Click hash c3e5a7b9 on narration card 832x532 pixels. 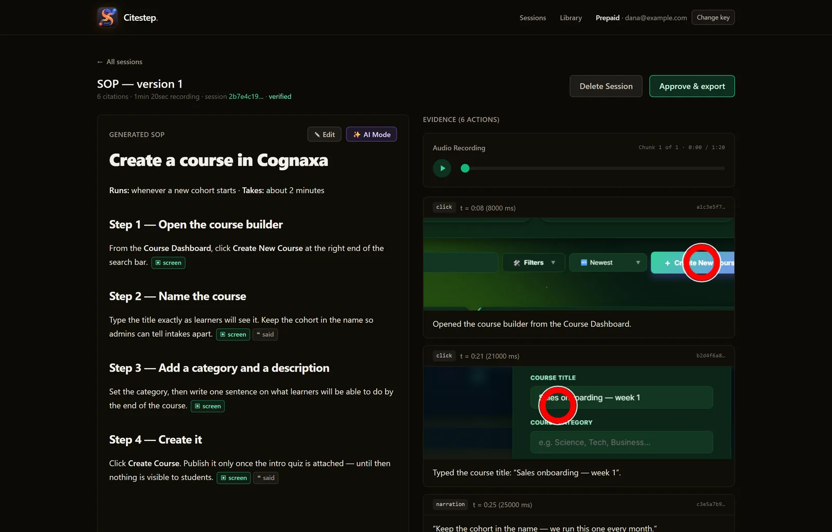coord(710,504)
